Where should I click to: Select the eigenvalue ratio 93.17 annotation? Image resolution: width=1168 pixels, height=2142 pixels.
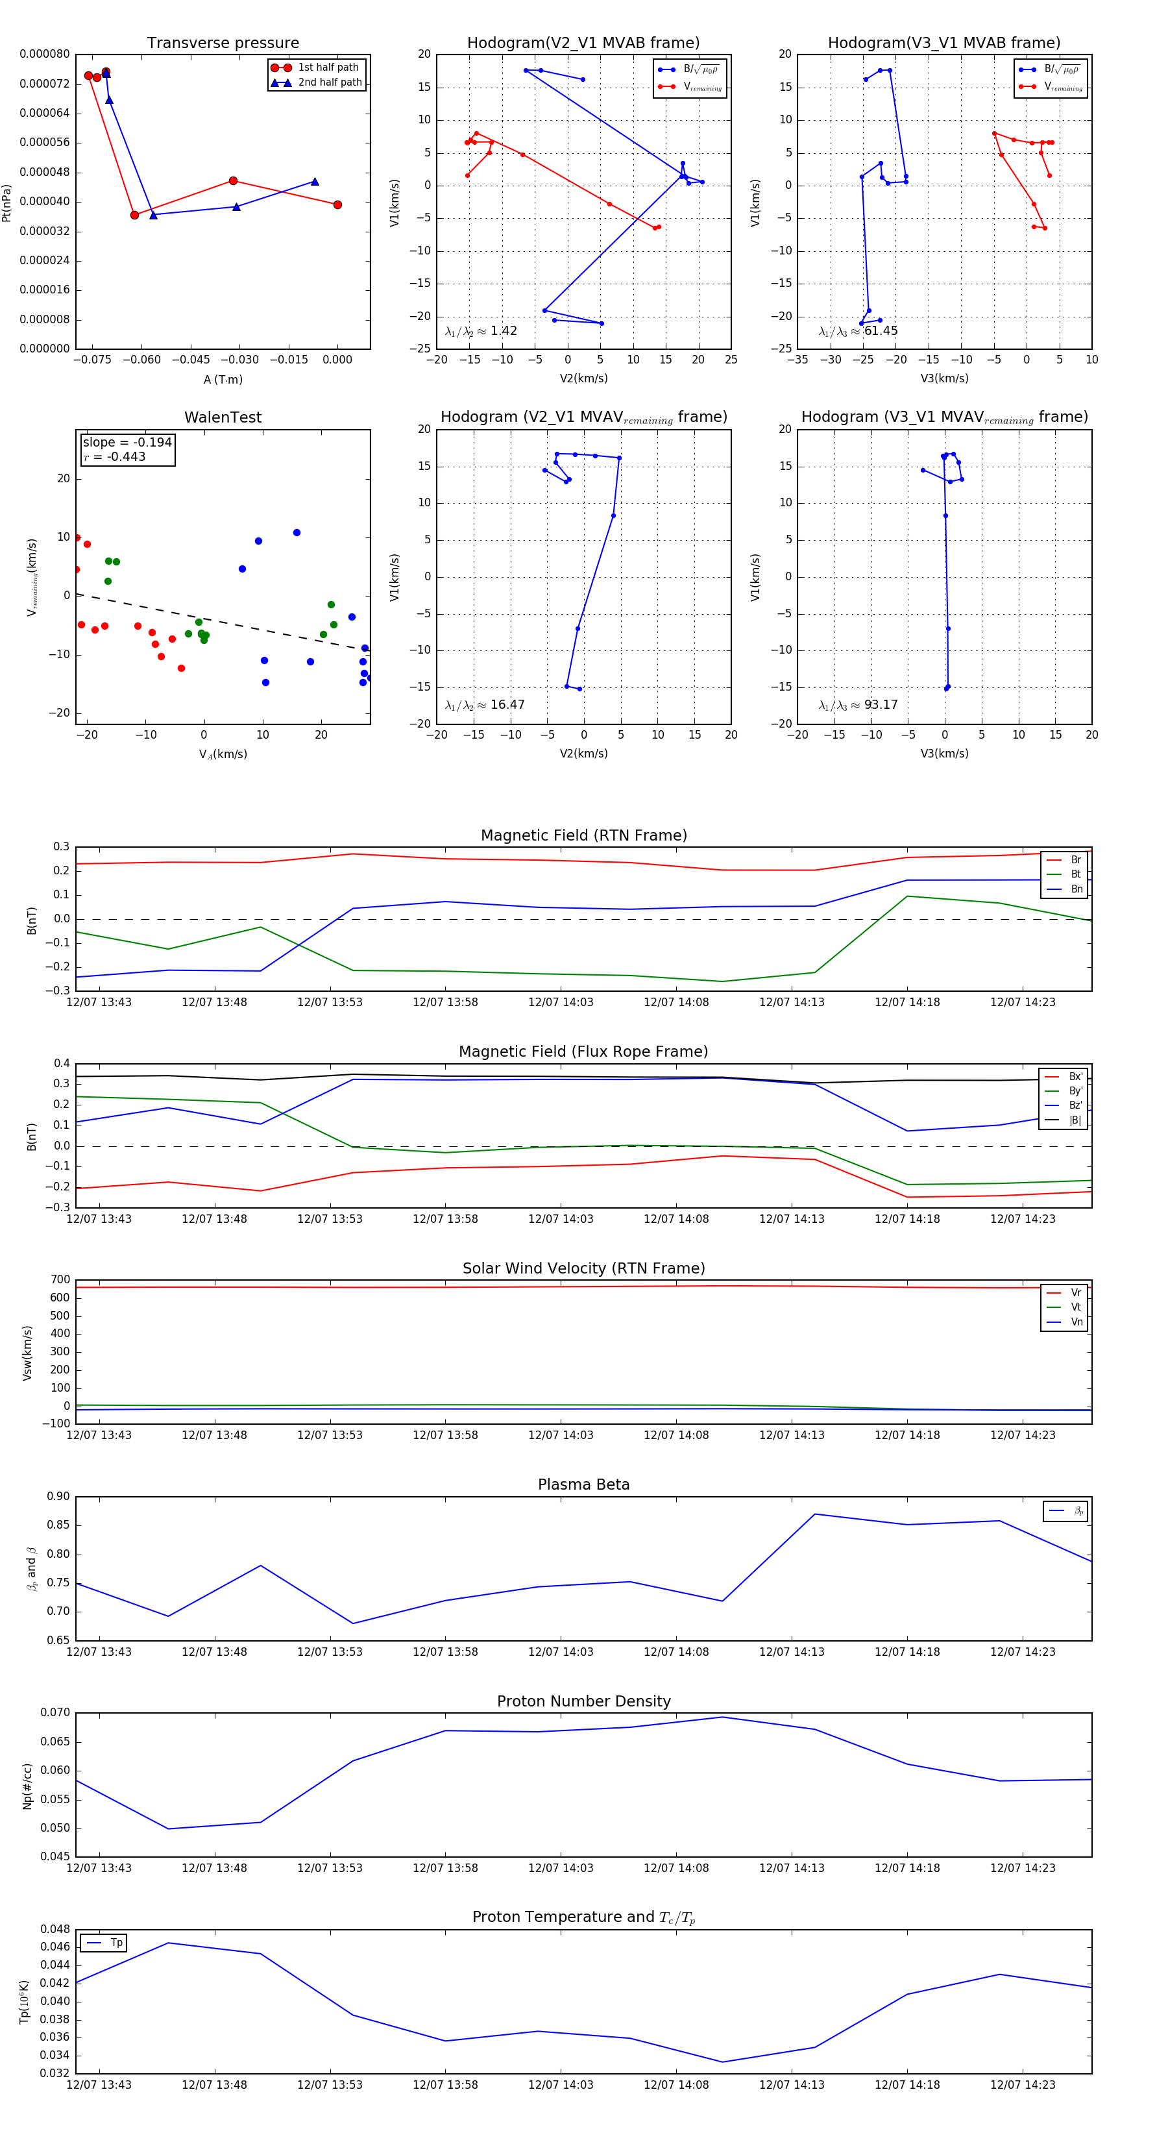click(x=858, y=705)
